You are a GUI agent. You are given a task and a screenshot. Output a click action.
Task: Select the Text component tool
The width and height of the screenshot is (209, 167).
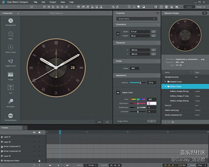[x=10, y=88]
